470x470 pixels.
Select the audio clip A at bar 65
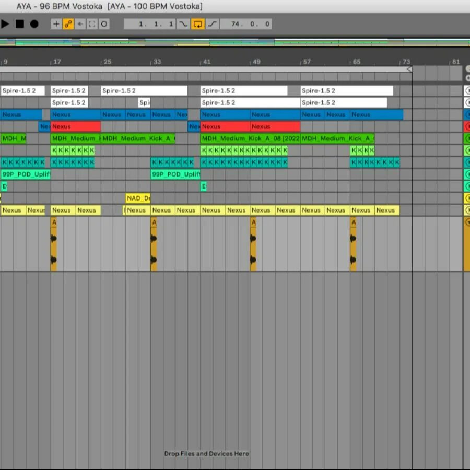point(353,244)
